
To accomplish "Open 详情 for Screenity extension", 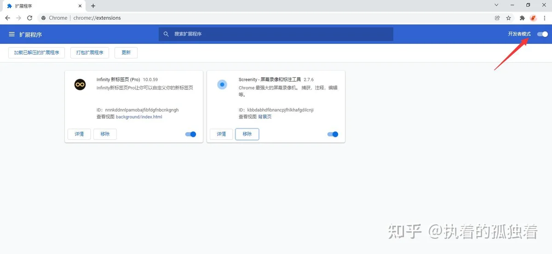I will coord(221,134).
